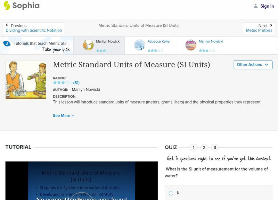Click the blue "3" tutorials badge

click(x=7, y=43)
